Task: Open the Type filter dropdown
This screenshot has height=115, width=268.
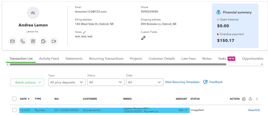Action: (67, 82)
